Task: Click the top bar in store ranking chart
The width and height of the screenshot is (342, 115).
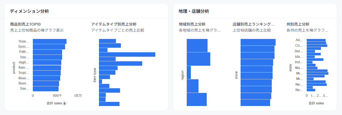Action: point(258,42)
